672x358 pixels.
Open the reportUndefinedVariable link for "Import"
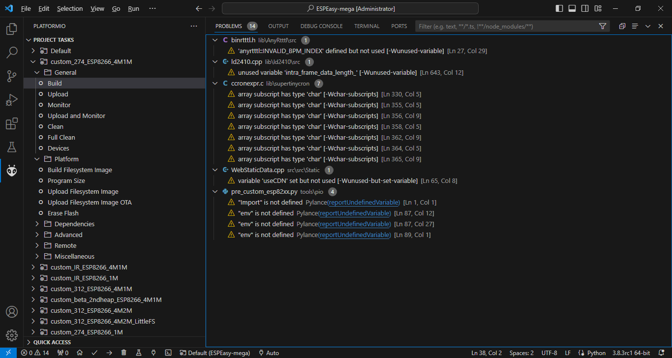pyautogui.click(x=364, y=202)
